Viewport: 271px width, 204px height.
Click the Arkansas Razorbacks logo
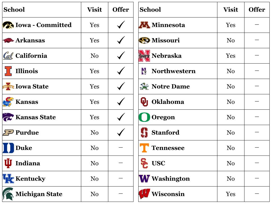(x=8, y=41)
